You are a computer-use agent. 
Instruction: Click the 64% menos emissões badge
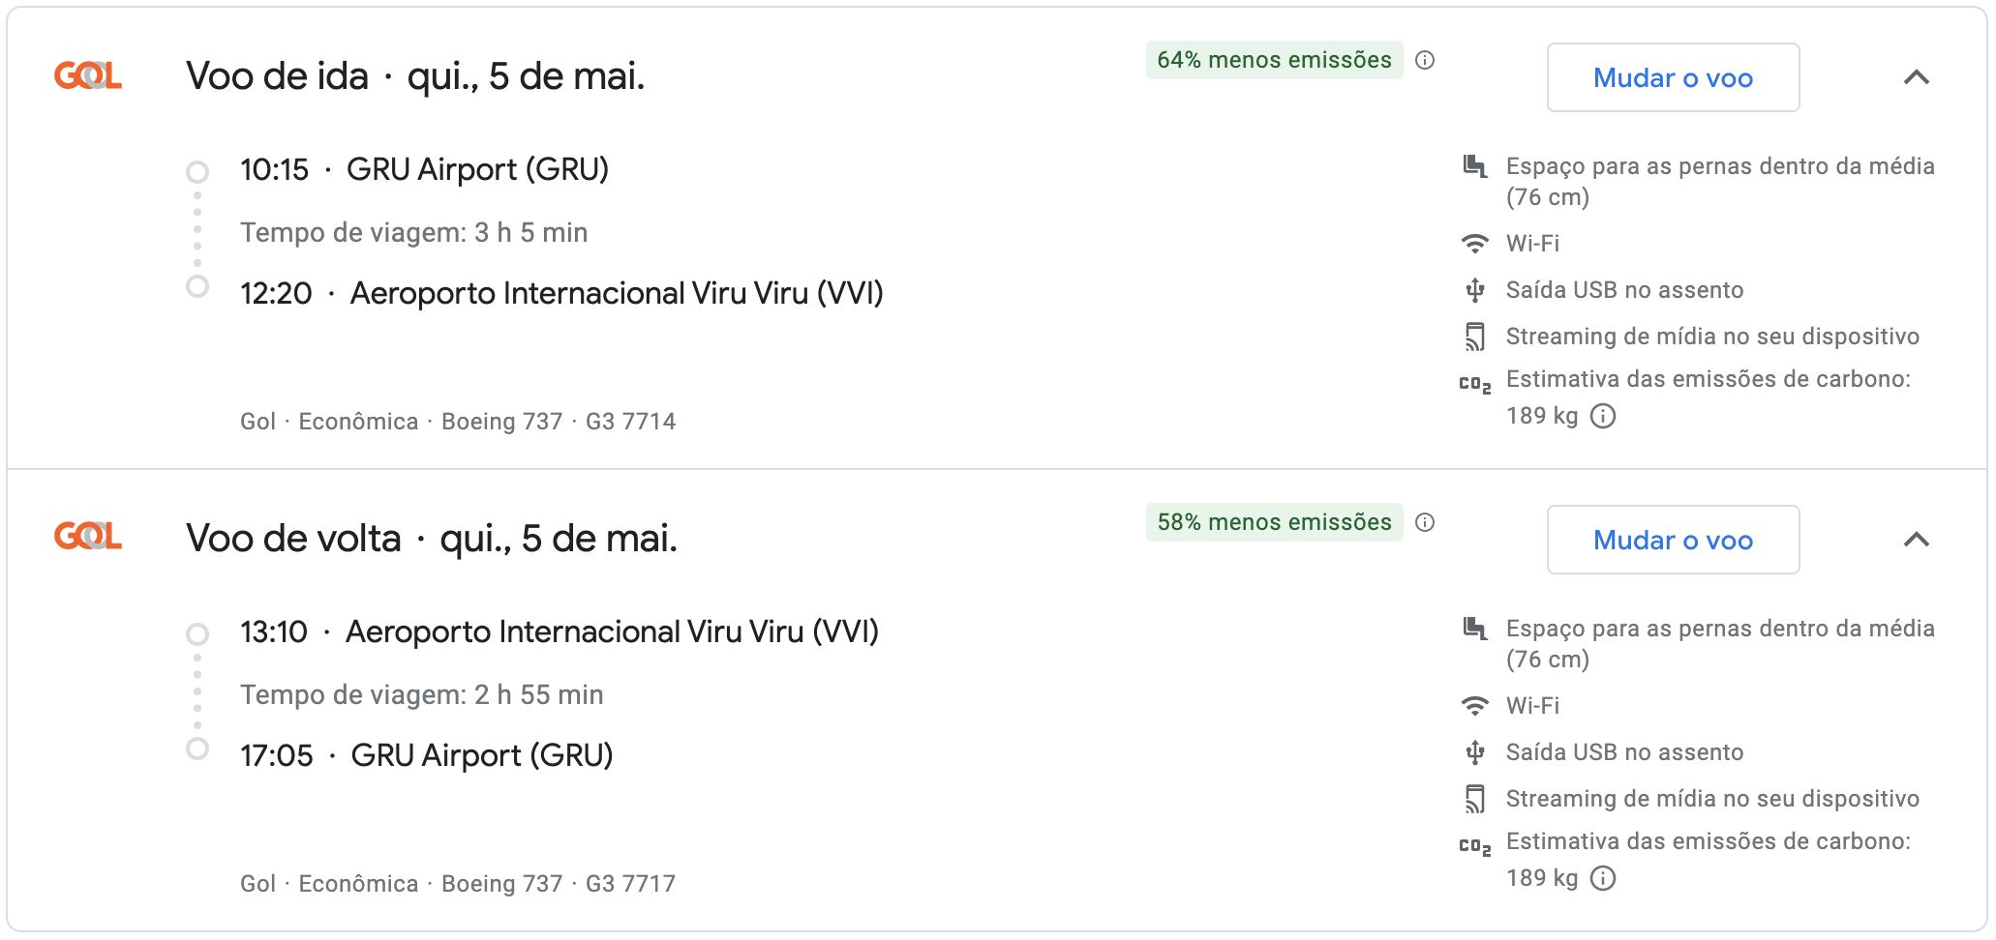[x=1274, y=60]
